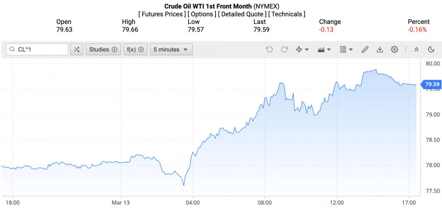Open the chart type dropdown
Image resolution: width=442 pixels, height=208 pixels.
325,49
